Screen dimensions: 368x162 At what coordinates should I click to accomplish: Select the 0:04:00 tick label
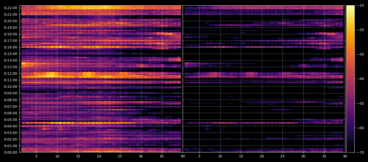click(x=11, y=126)
